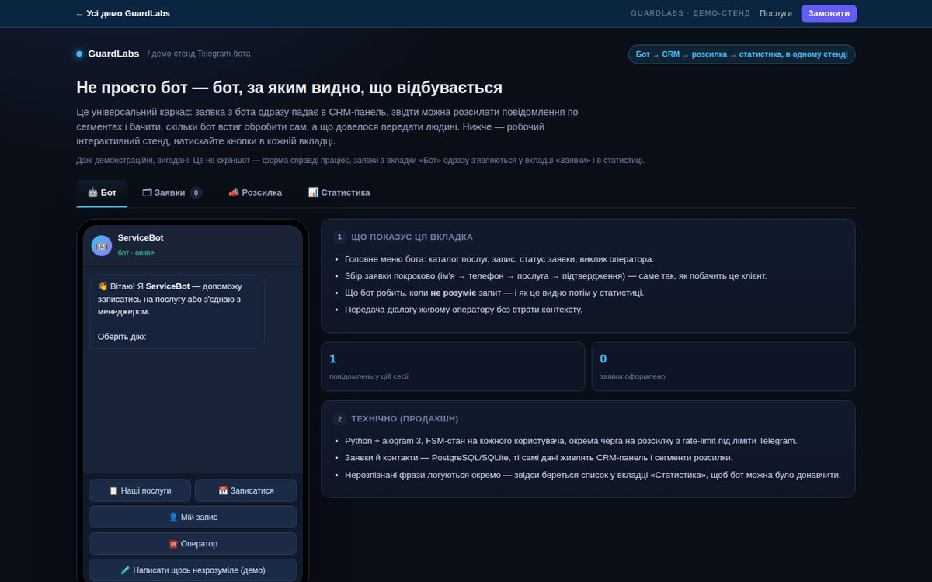Screen dimensions: 932x582
Task: Go back via «Усі демо GuardLabs» link
Action: (x=123, y=13)
